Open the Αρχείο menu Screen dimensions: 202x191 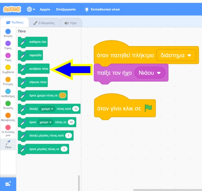click(45, 10)
